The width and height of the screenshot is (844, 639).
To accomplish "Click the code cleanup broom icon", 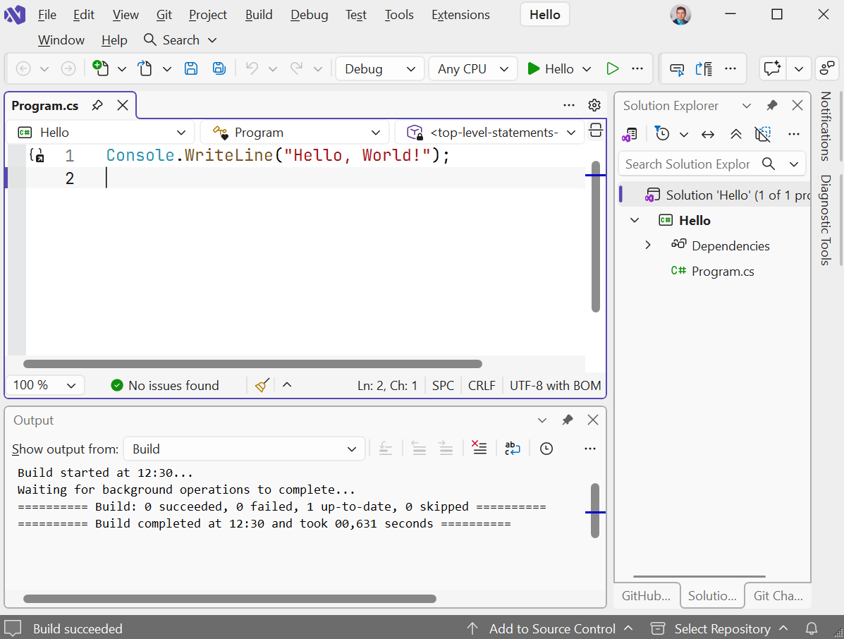I will pos(262,385).
